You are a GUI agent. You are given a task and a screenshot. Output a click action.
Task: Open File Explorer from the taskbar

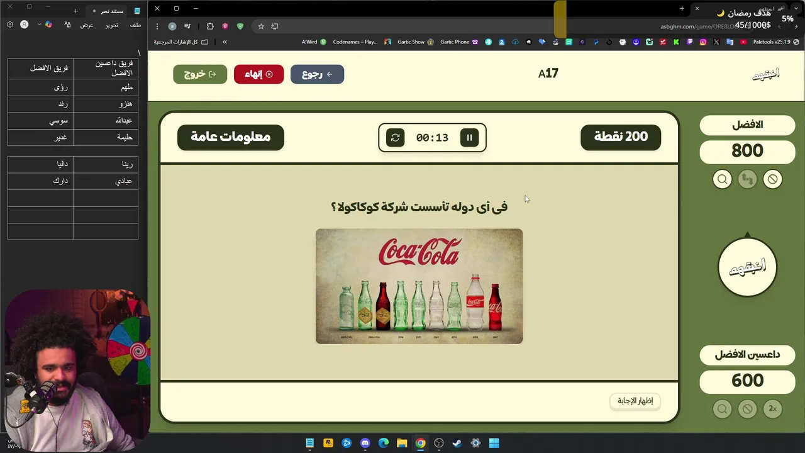click(x=402, y=443)
